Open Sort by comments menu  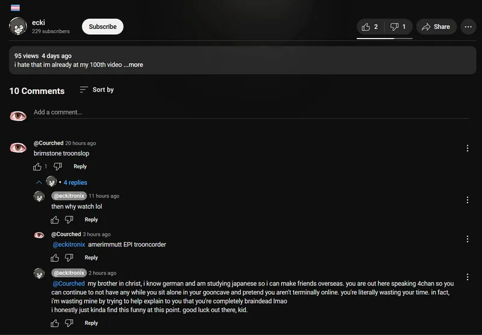pos(96,90)
